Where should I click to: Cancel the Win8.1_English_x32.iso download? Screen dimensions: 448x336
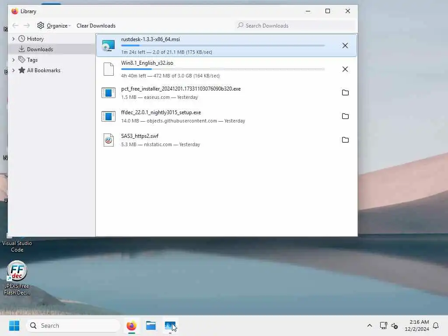(x=345, y=69)
